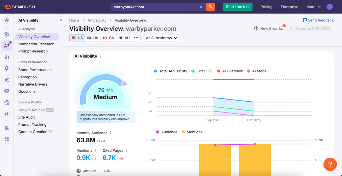Image resolution: width=342 pixels, height=176 pixels.
Task: Select the UK country filter
Action: (93, 38)
